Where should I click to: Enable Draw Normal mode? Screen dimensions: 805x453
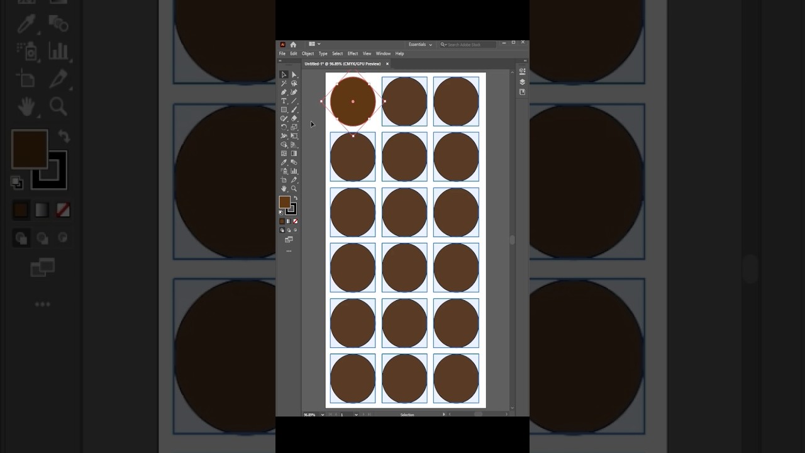click(282, 230)
